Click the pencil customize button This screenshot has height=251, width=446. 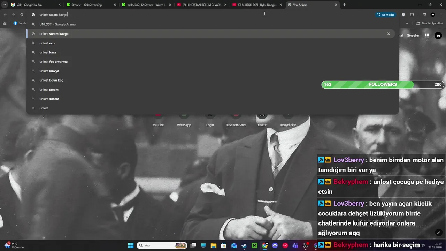coord(438,233)
